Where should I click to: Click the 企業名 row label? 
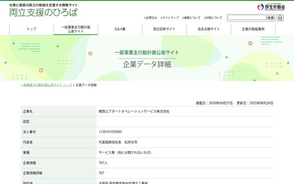[28, 111]
